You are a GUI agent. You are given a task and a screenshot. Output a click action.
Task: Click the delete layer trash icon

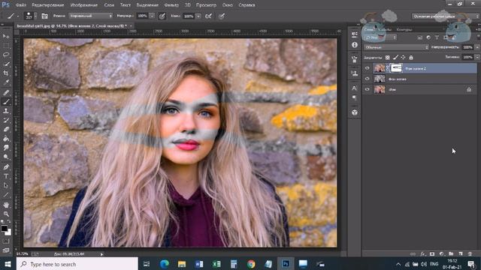[470, 253]
